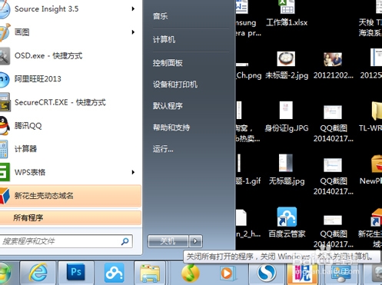Open Sogou browser icon on taskbar

click(x=267, y=273)
